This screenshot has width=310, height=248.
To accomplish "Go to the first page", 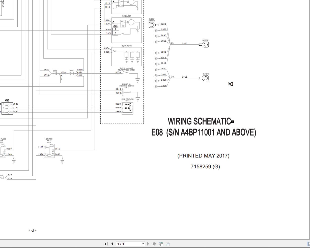I will [106, 244].
